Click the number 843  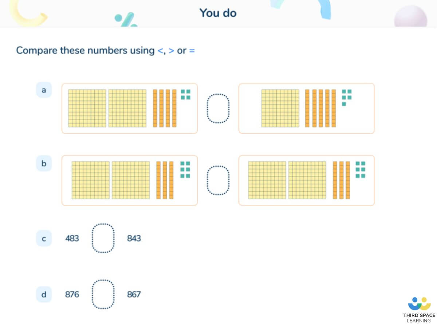click(x=134, y=239)
